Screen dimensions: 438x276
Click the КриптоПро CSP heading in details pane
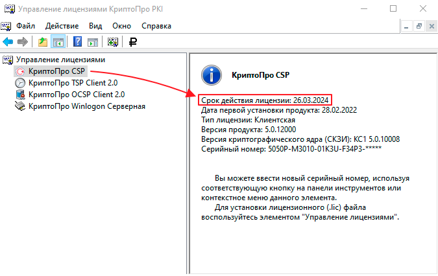point(261,75)
